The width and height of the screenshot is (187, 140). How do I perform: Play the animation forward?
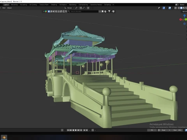click(x=76, y=130)
